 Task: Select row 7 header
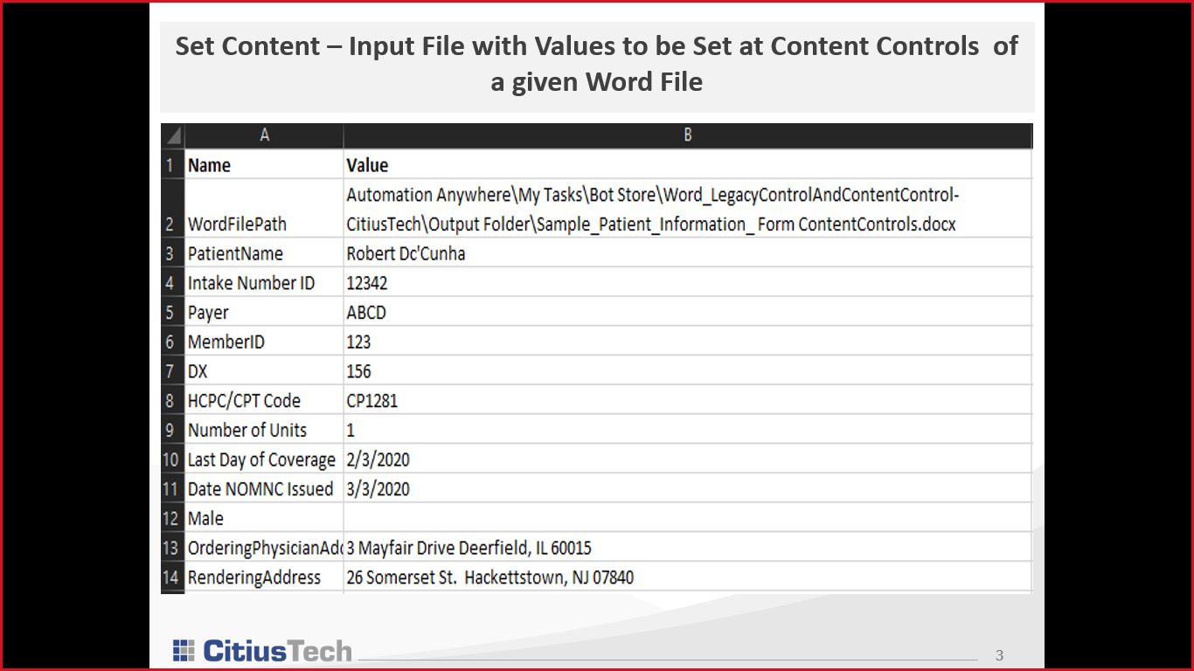[x=172, y=371]
